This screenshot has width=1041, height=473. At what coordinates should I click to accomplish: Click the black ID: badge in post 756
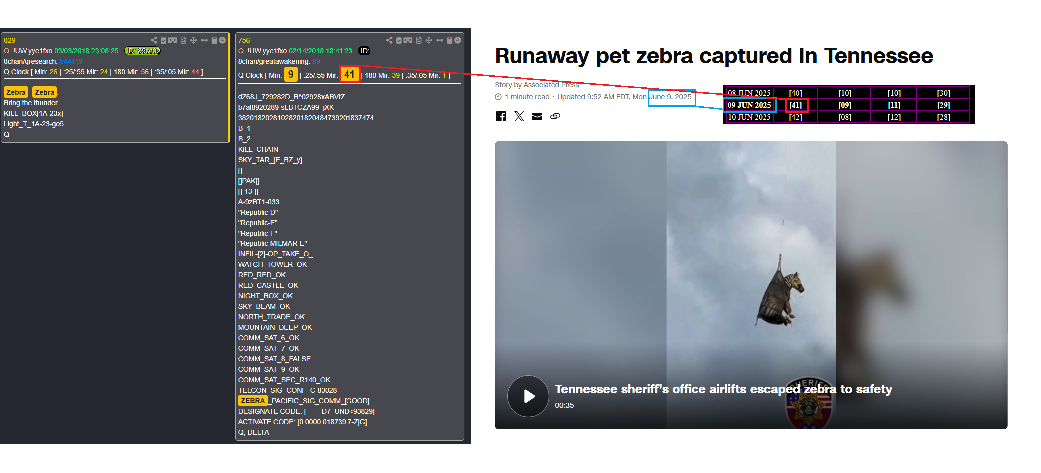(365, 51)
